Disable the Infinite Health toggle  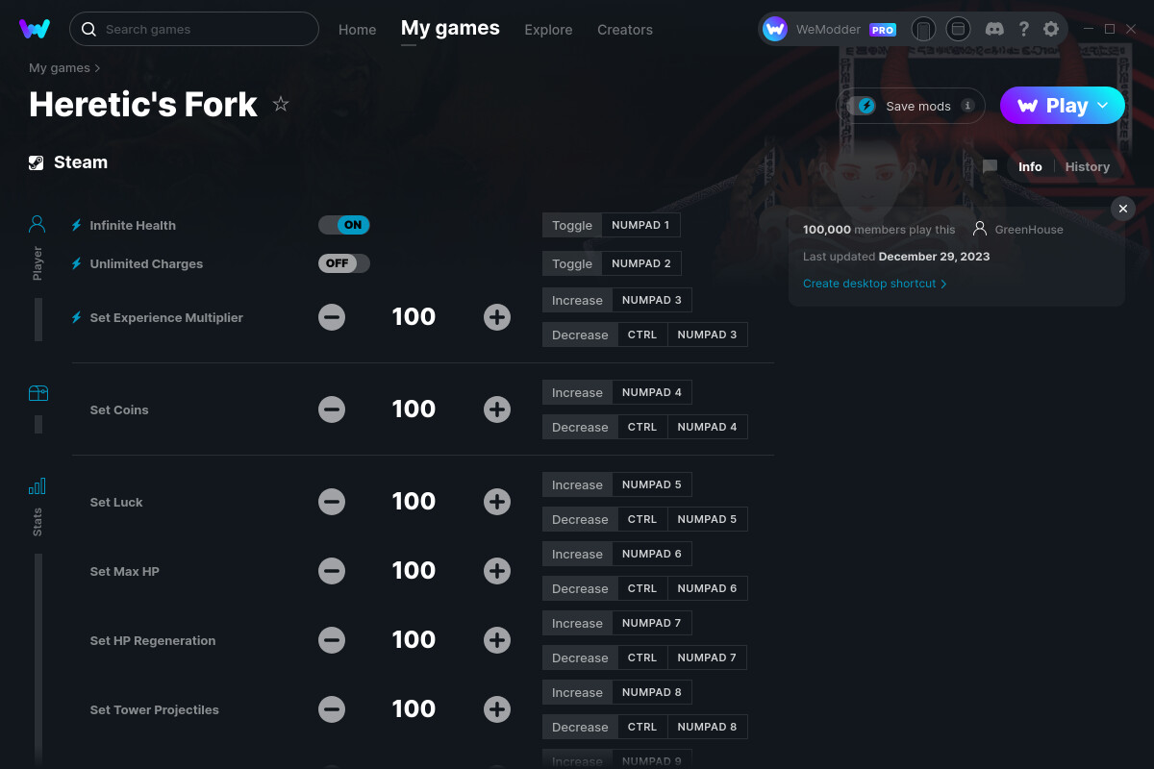click(343, 224)
